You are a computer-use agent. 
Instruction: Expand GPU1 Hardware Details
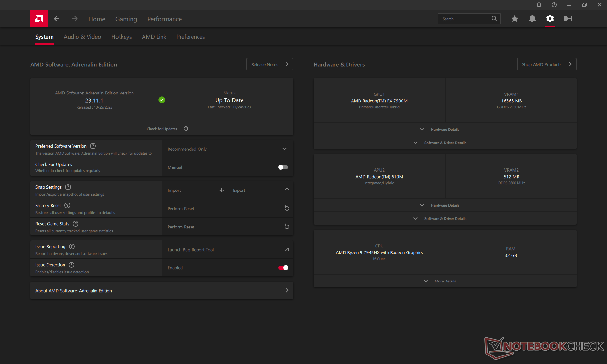pos(445,130)
